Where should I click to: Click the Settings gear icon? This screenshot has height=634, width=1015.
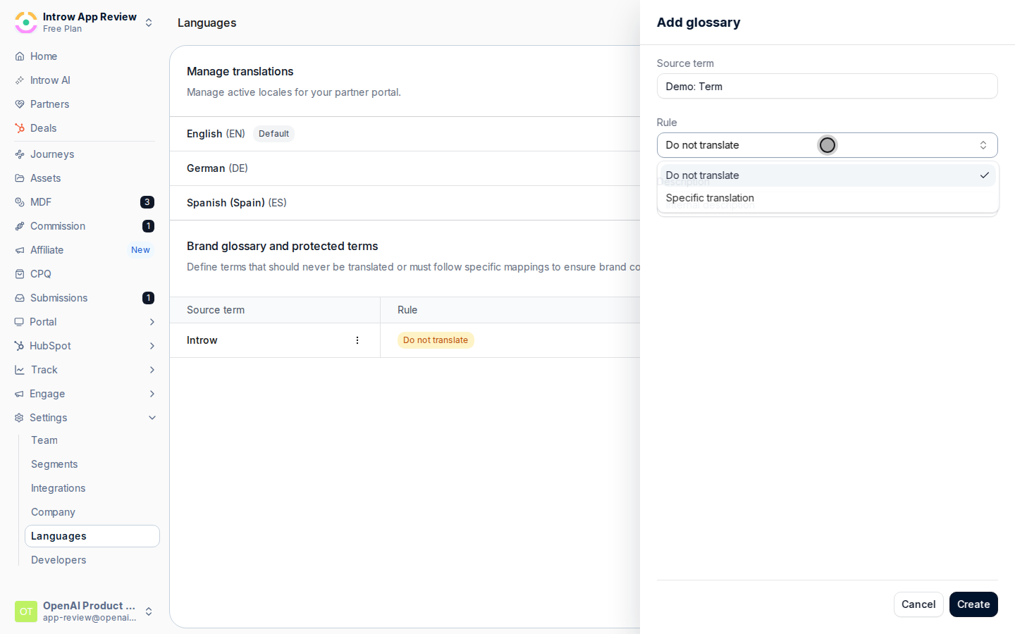(19, 418)
